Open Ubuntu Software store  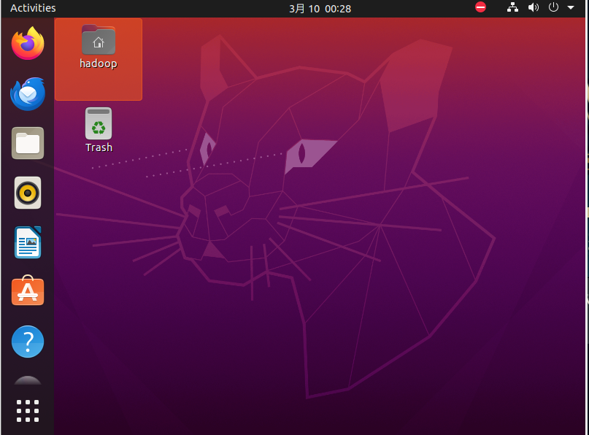pyautogui.click(x=28, y=290)
